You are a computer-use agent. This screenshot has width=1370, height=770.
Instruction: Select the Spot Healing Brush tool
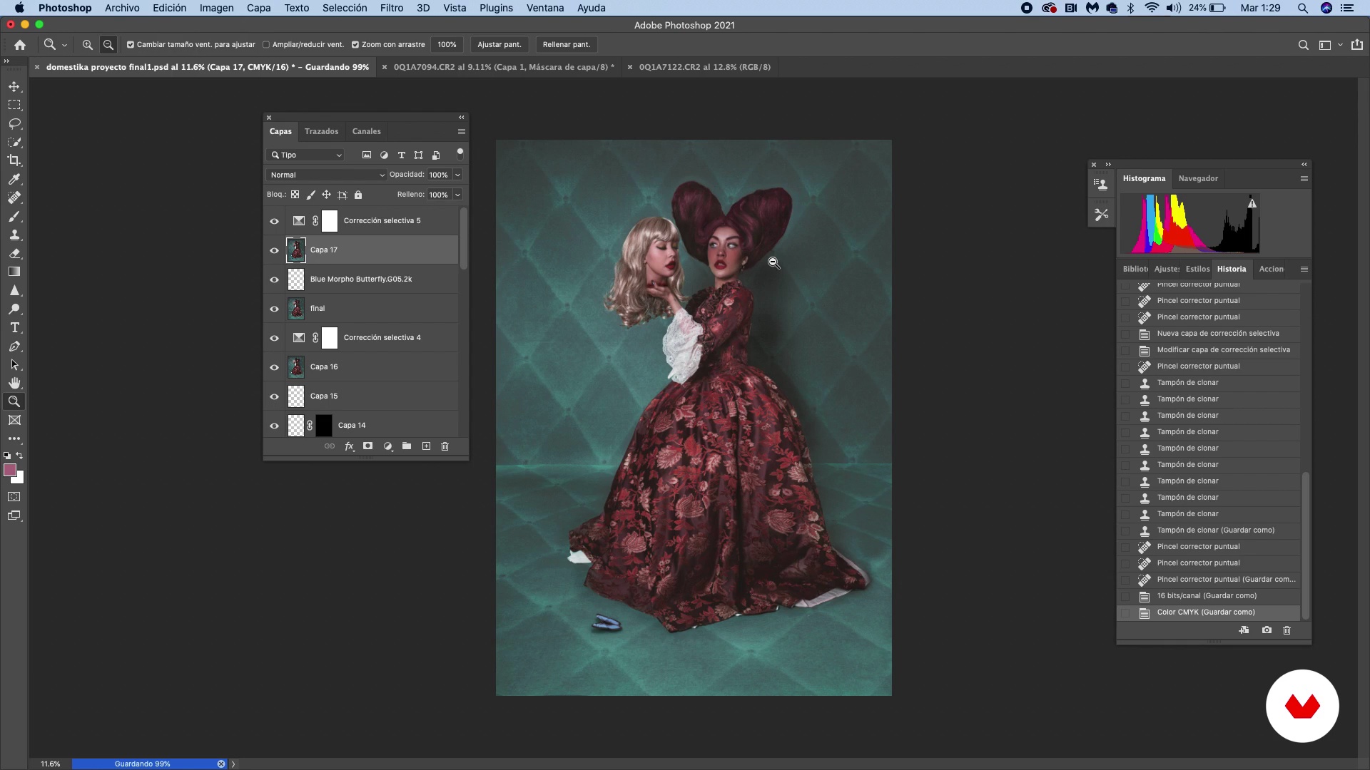(14, 197)
